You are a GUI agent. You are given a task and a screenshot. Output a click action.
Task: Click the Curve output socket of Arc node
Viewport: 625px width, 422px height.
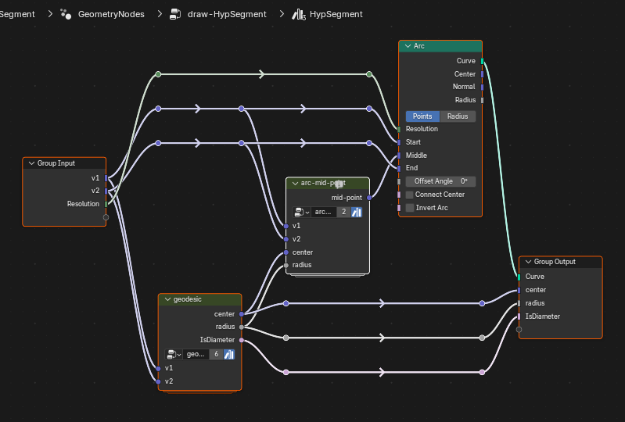(x=483, y=61)
